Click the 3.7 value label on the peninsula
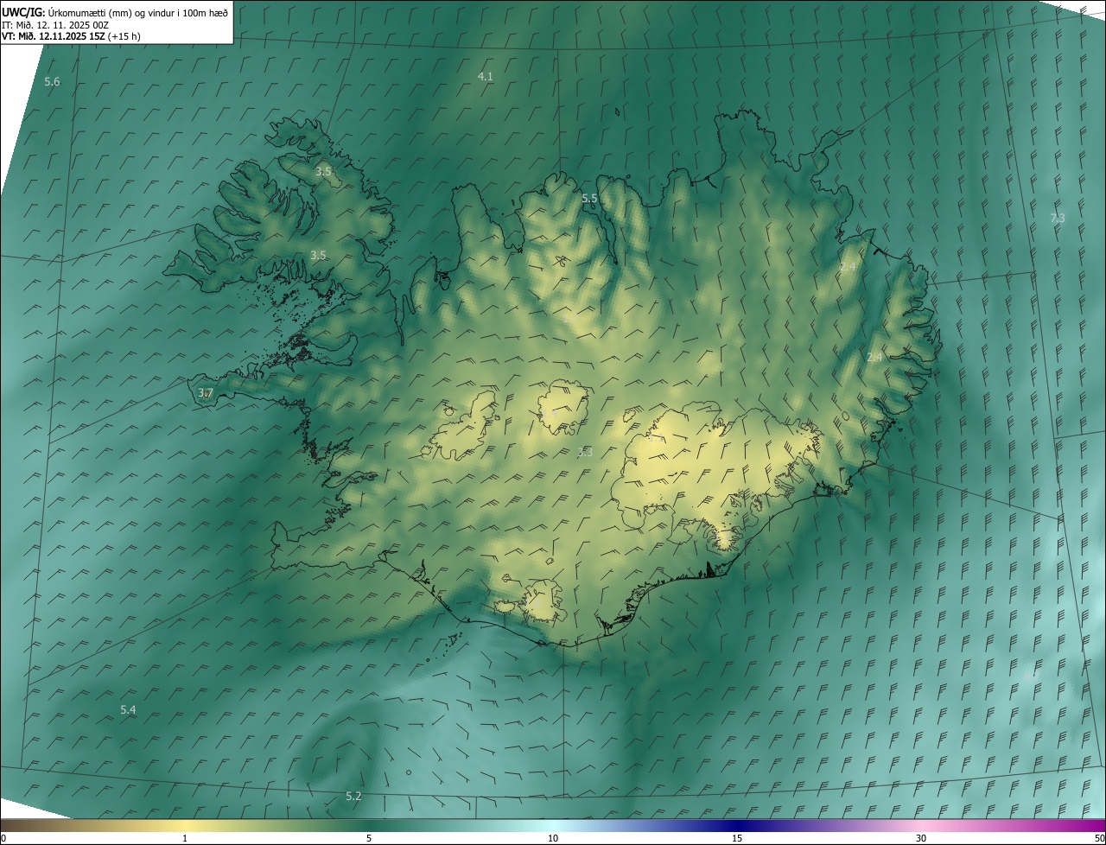The height and width of the screenshot is (845, 1106). pos(206,393)
